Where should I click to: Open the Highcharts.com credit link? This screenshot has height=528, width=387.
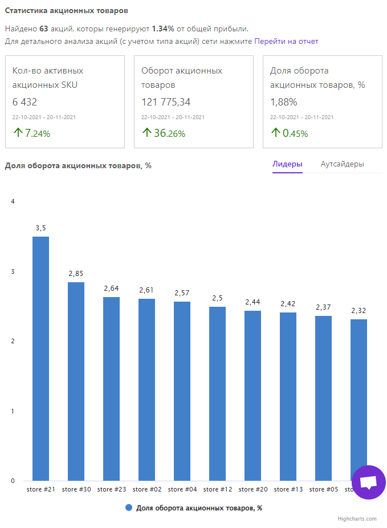[x=357, y=519]
